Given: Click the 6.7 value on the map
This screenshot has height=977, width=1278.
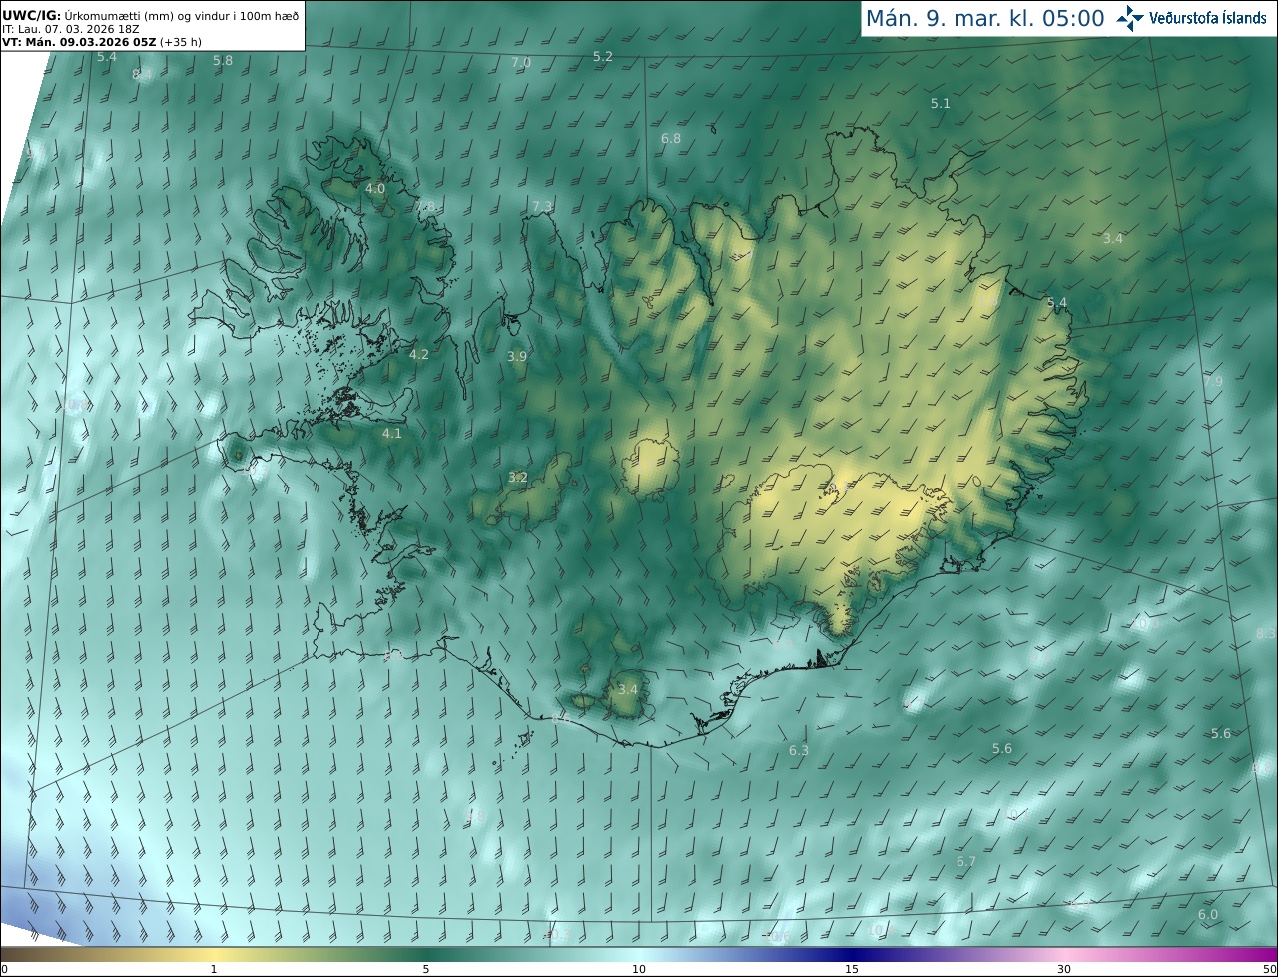Looking at the screenshot, I should (966, 861).
